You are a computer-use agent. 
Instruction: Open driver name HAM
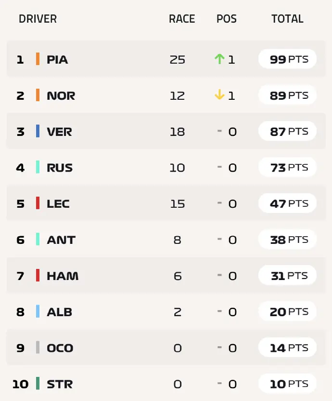[63, 276]
